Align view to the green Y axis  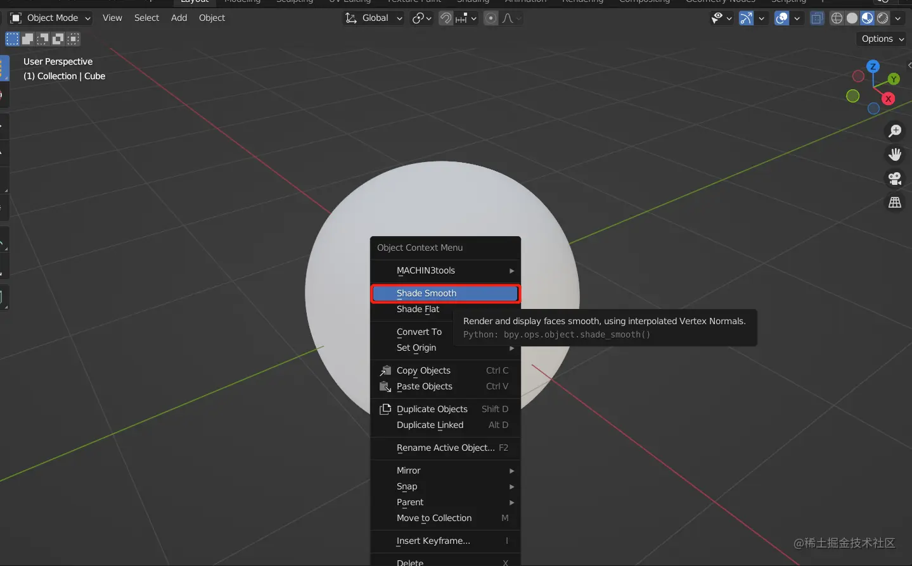pos(894,79)
